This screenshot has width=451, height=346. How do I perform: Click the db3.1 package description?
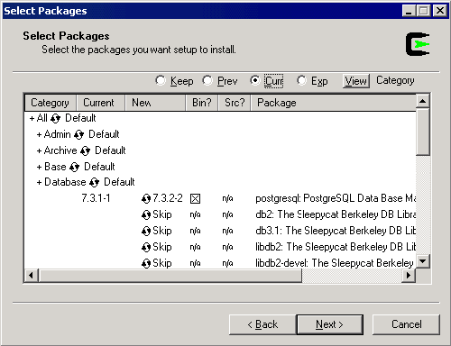coord(336,231)
